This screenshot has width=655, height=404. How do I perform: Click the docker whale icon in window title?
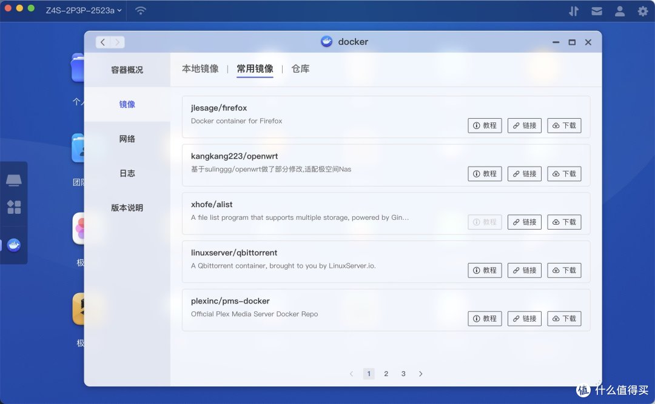tap(326, 41)
